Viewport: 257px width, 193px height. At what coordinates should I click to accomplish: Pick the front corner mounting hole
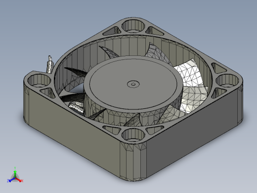click(133, 135)
